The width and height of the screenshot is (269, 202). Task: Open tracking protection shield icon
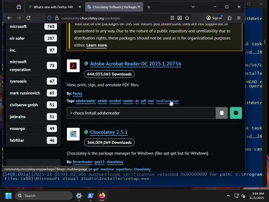pyautogui.click(x=49, y=18)
